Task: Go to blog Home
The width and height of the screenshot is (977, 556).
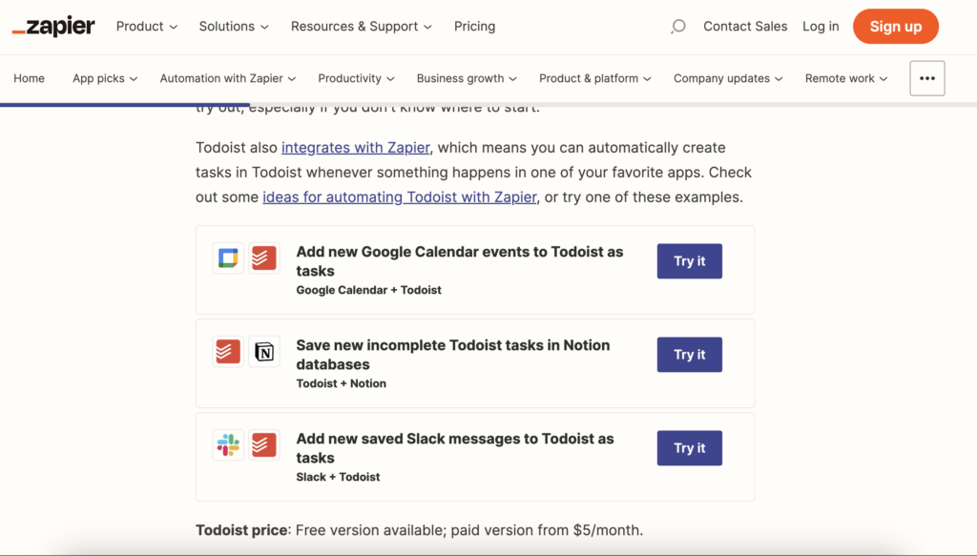Action: 30,78
